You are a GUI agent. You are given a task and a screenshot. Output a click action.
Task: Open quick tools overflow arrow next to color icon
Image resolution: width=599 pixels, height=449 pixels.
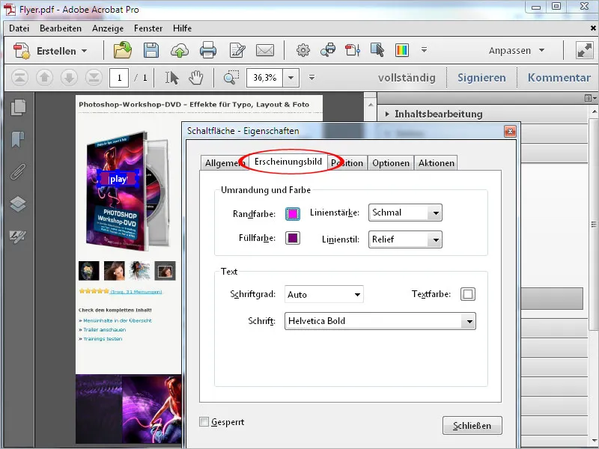(424, 49)
